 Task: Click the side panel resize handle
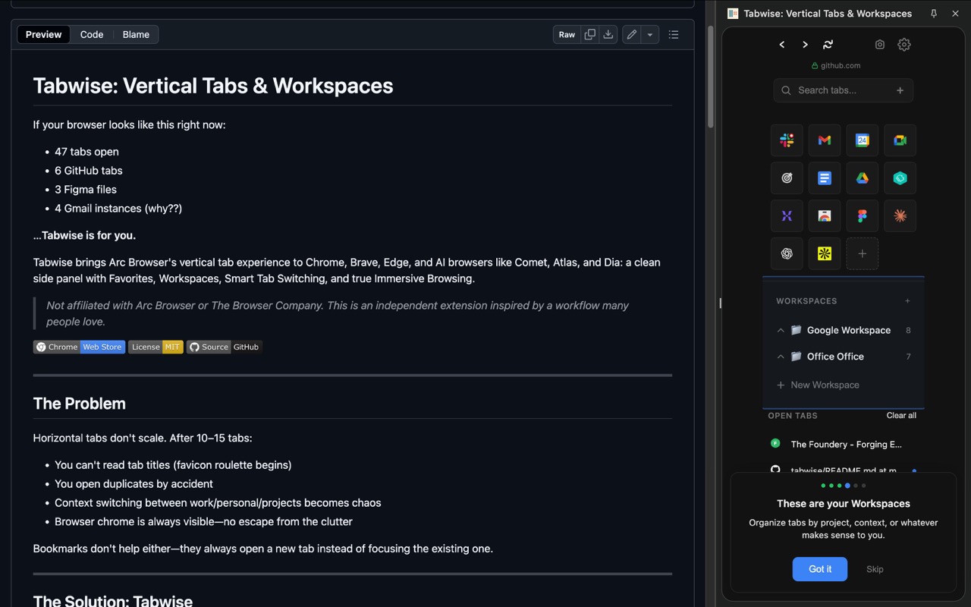pyautogui.click(x=719, y=303)
